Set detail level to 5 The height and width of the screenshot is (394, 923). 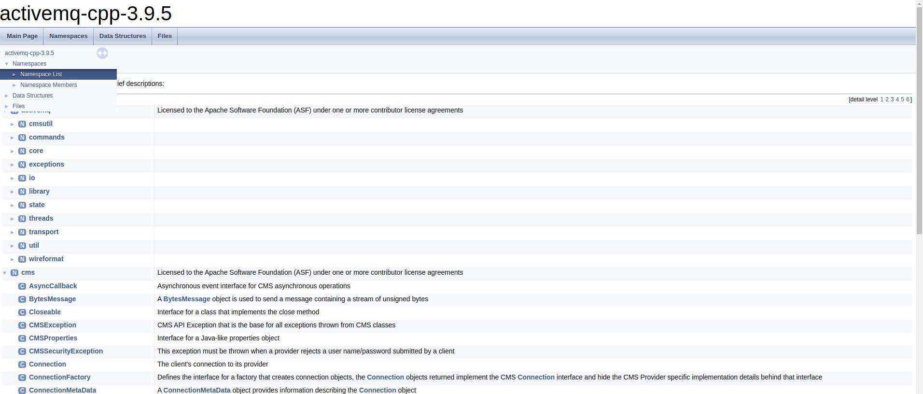pyautogui.click(x=902, y=99)
